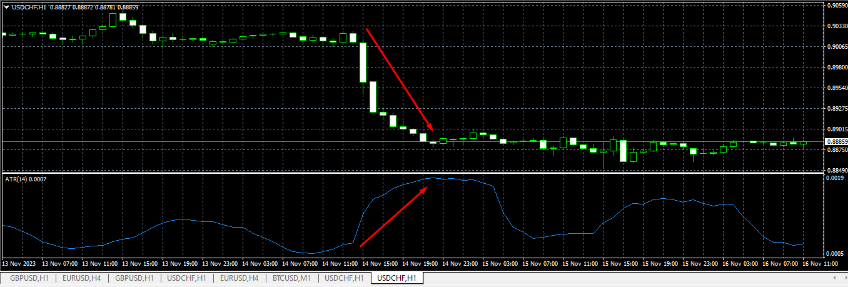Click the 15 Nov 19:00 time label
Image resolution: width=848 pixels, height=287 pixels.
(x=662, y=264)
